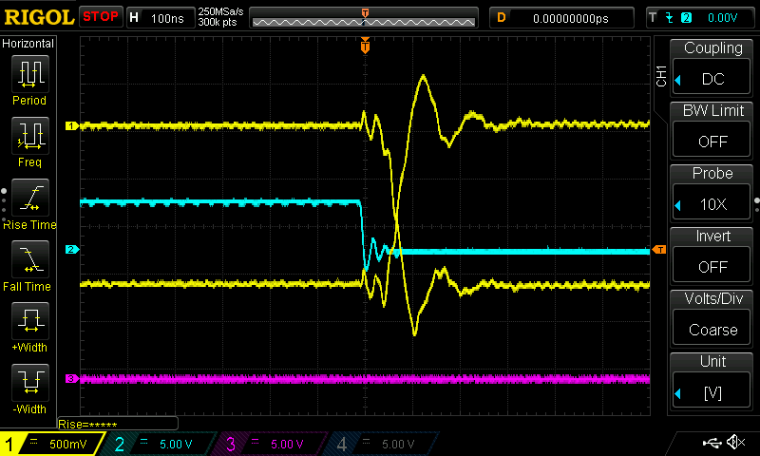
Task: Click the trigger level 0.00V readout
Action: tap(722, 18)
